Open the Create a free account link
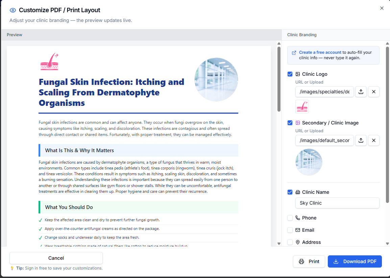The image size is (390, 278). pyautogui.click(x=320, y=52)
